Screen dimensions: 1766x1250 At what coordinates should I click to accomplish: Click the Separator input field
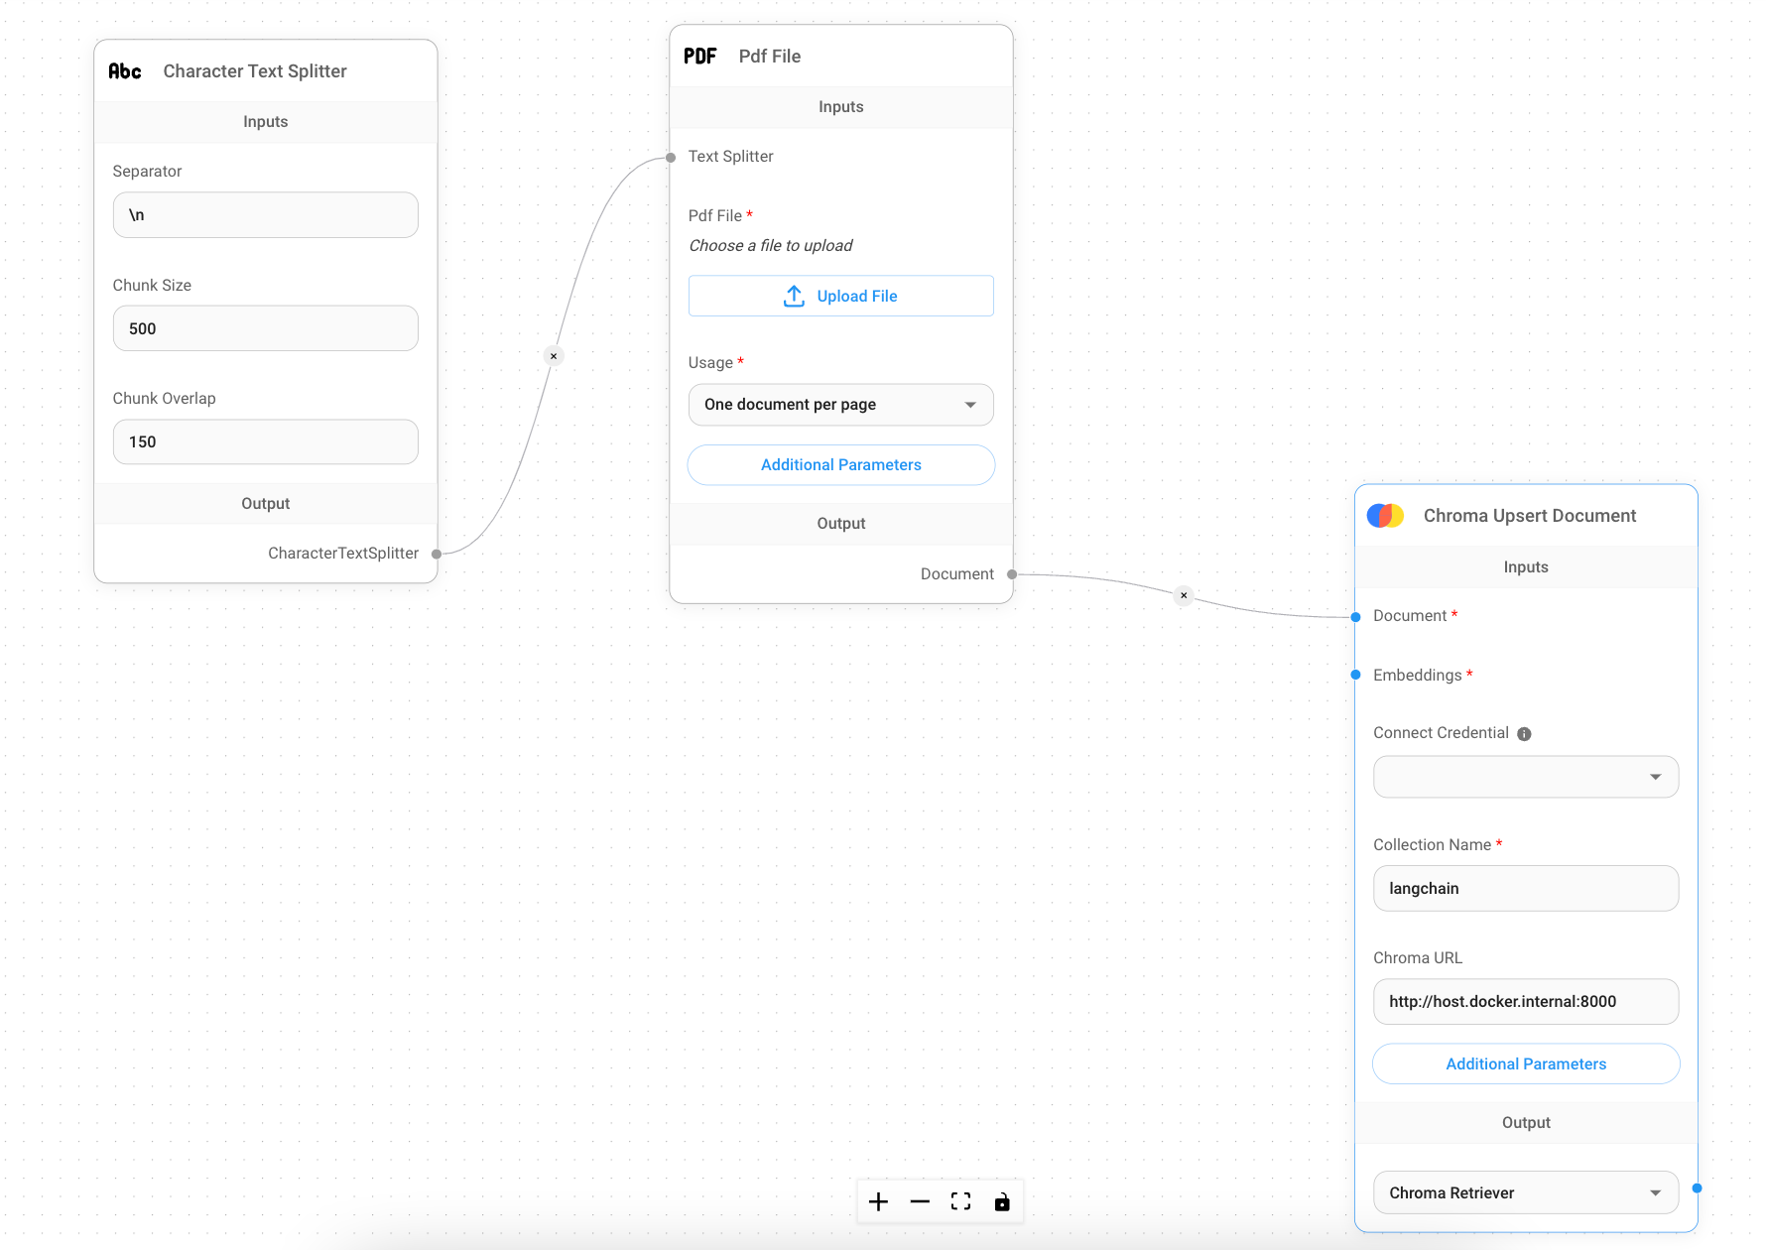pyautogui.click(x=266, y=215)
